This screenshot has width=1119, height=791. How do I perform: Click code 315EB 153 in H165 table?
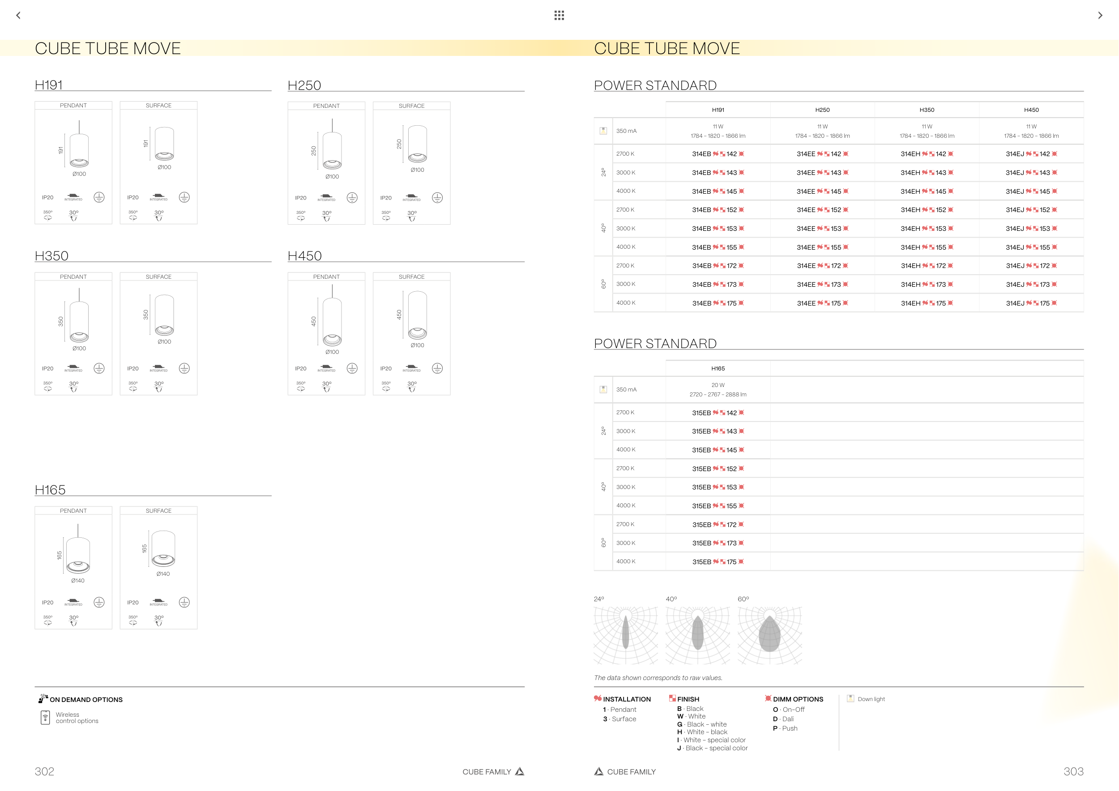pos(718,488)
